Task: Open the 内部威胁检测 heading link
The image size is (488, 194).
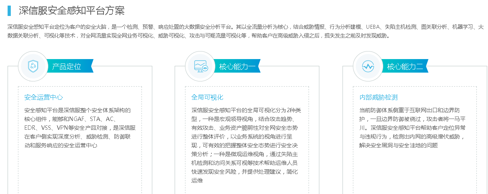Action: pyautogui.click(x=378, y=97)
